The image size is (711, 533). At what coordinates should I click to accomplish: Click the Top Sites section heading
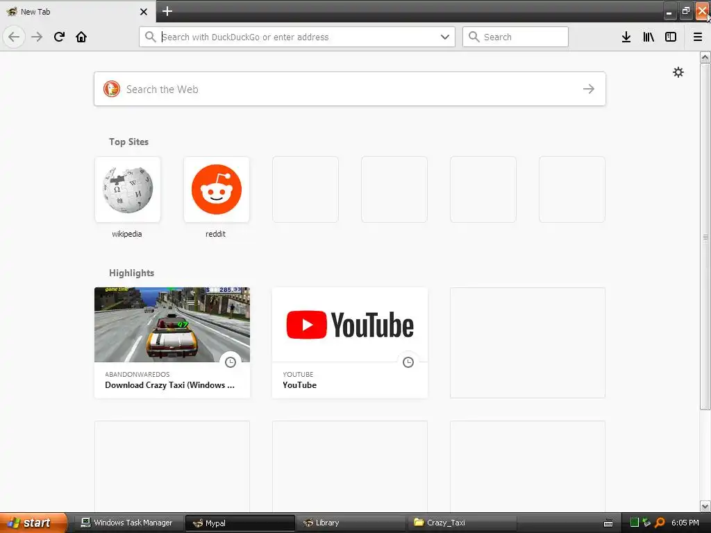click(128, 142)
